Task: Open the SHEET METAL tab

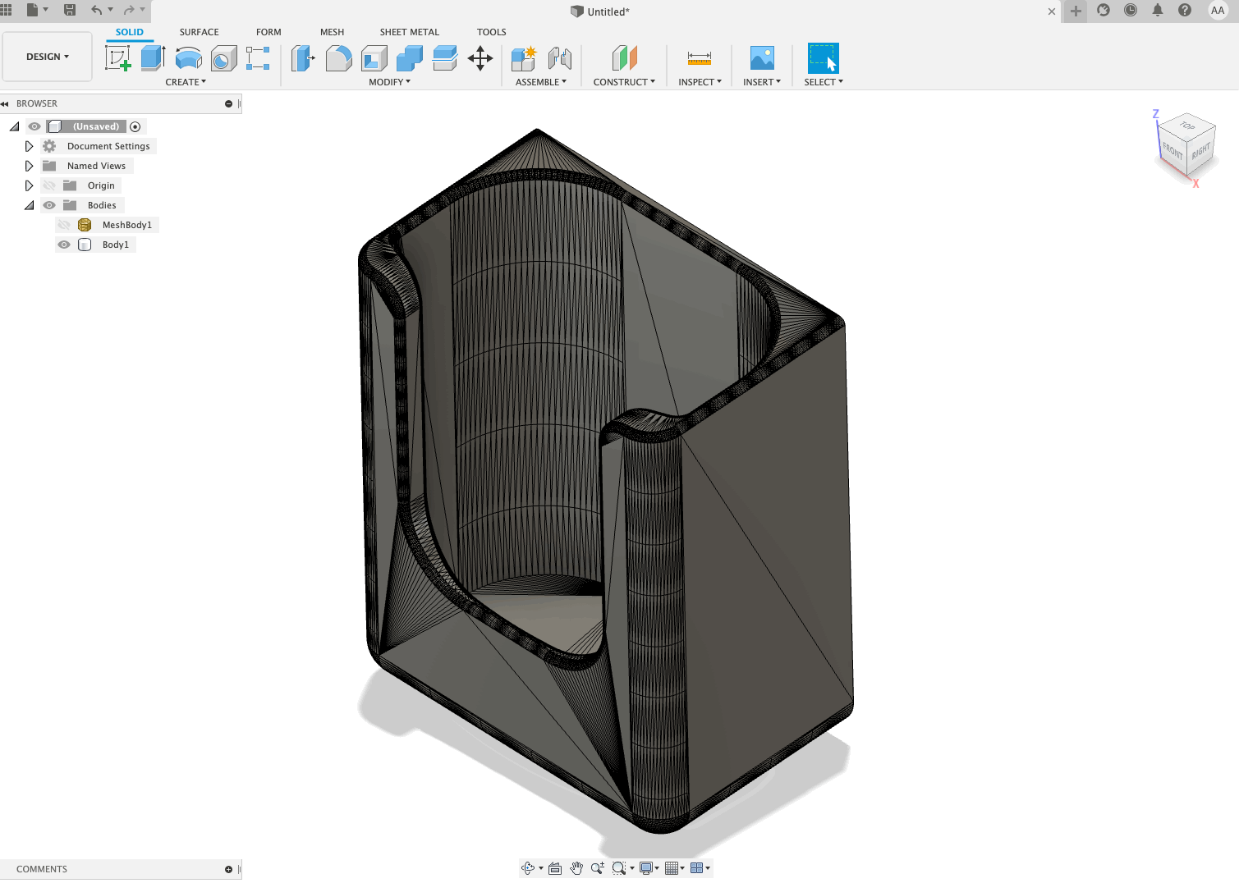Action: (x=409, y=32)
